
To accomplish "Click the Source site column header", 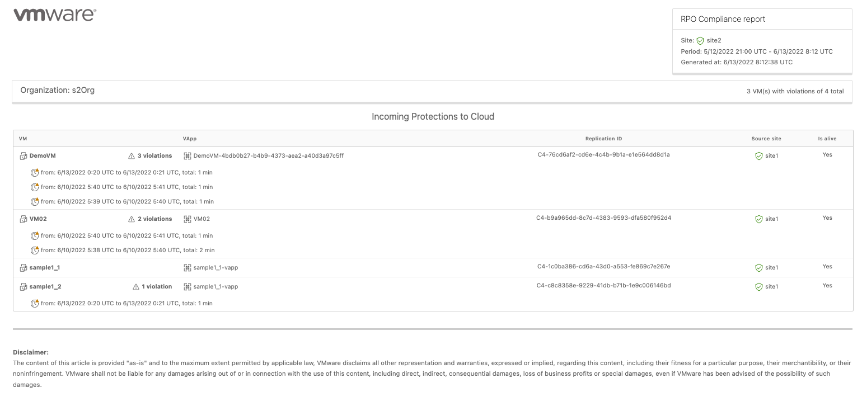I will click(766, 139).
